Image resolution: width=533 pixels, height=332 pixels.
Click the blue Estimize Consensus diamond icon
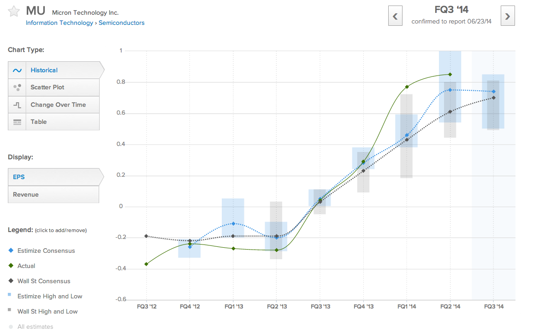tap(11, 250)
